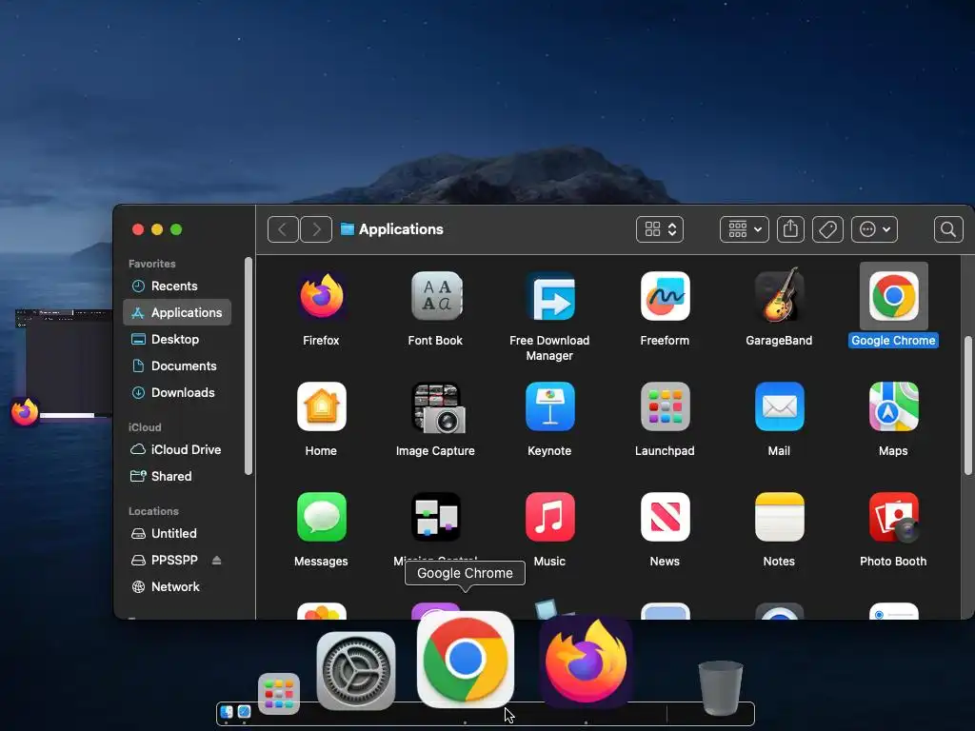Open the icon view switcher dropdown
Image resolution: width=975 pixels, height=731 pixels.
(660, 229)
